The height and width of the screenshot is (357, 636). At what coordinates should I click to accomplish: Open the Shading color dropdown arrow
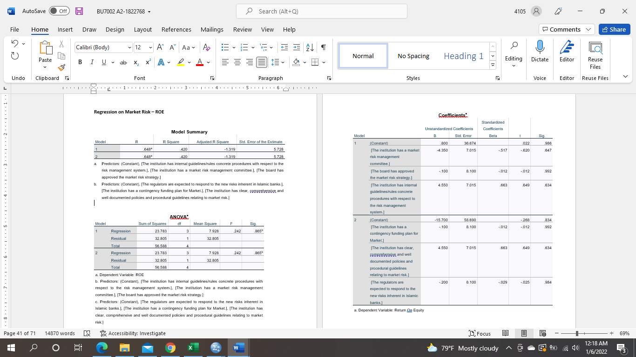coord(304,62)
